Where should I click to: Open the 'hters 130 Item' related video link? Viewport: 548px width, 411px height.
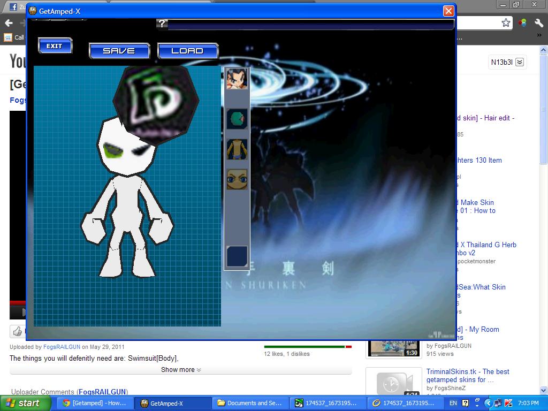pos(479,160)
